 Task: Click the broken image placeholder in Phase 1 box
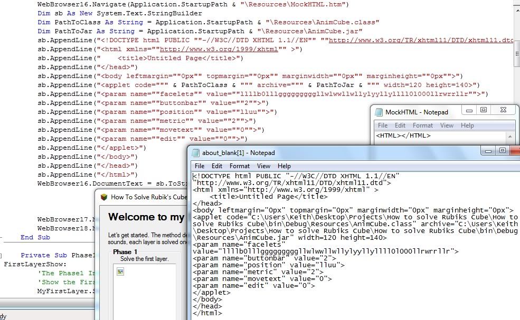120,270
